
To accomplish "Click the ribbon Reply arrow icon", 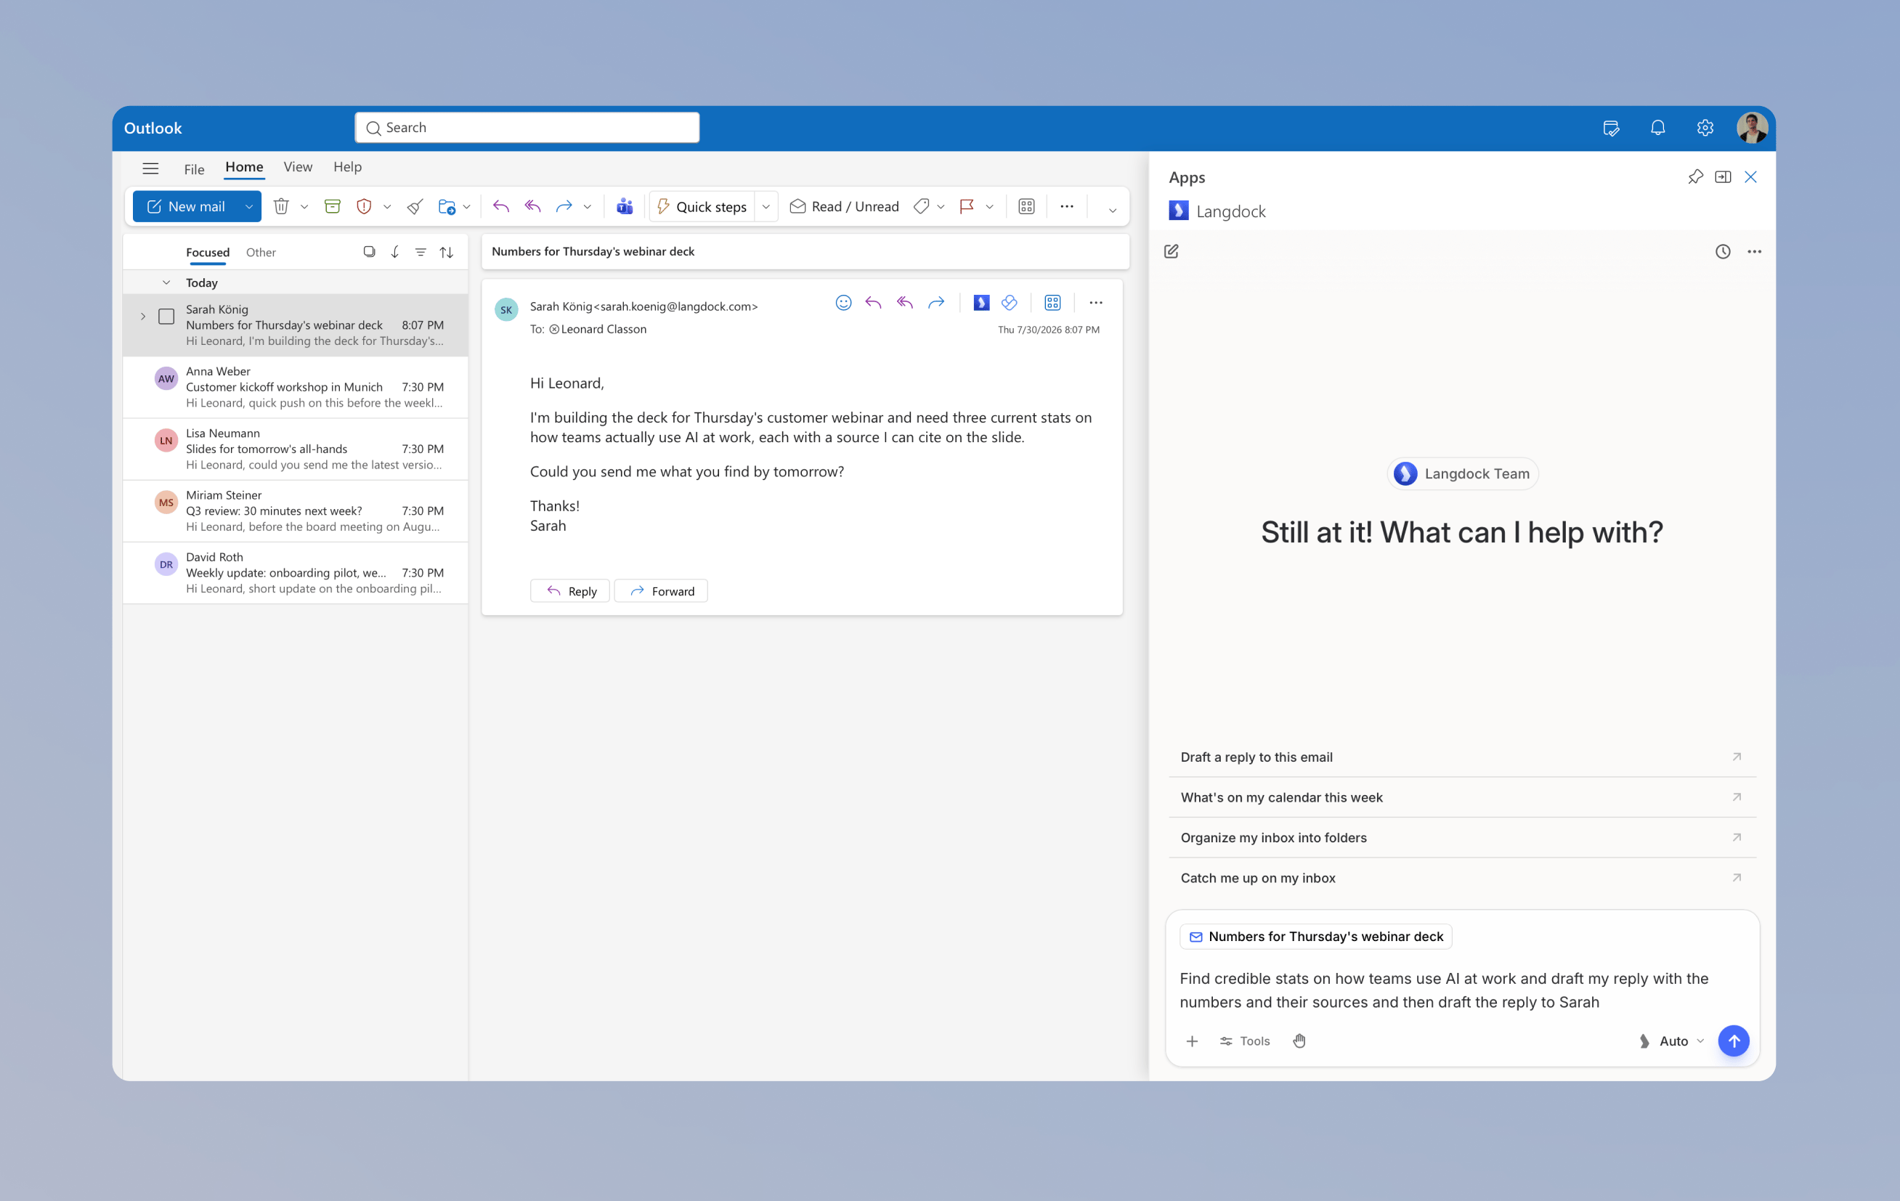I will 501,207.
